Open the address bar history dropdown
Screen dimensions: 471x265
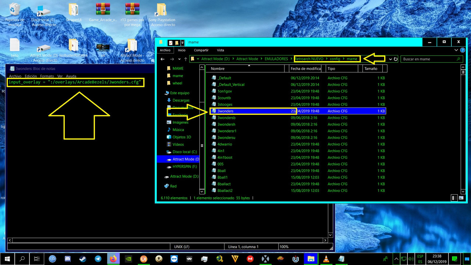(x=390, y=59)
